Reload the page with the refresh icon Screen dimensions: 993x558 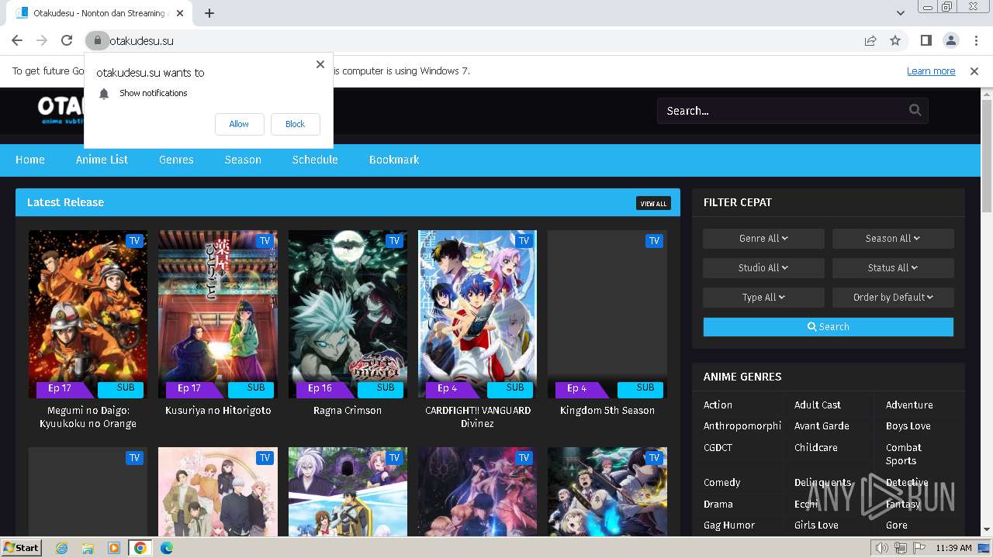pyautogui.click(x=67, y=40)
